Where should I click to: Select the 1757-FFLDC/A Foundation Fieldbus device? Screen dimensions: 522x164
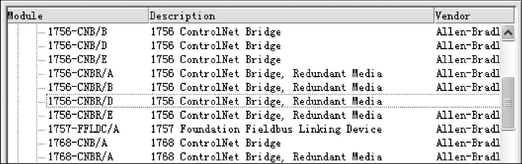click(x=84, y=129)
